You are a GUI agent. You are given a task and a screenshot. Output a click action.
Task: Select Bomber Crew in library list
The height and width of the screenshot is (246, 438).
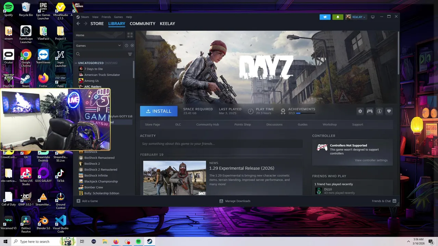point(94,187)
